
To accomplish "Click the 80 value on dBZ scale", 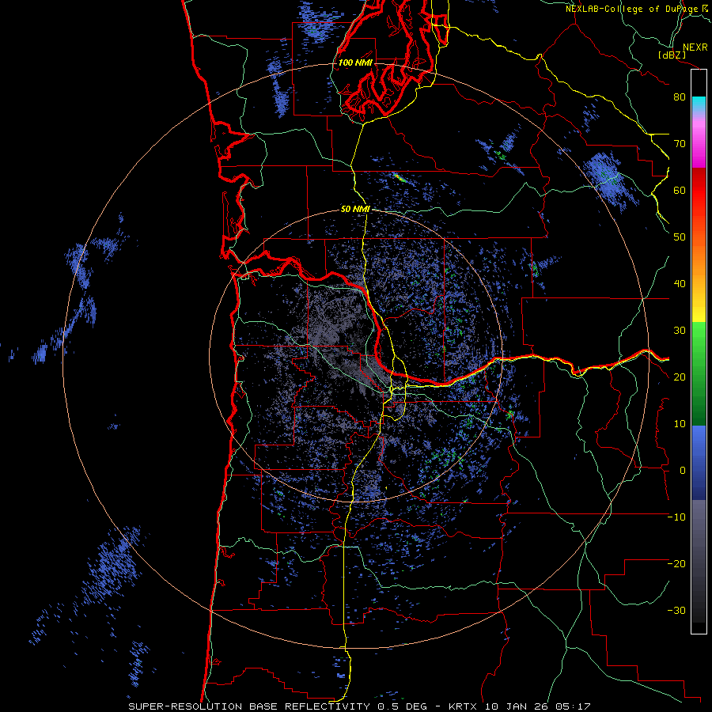I will (x=680, y=97).
